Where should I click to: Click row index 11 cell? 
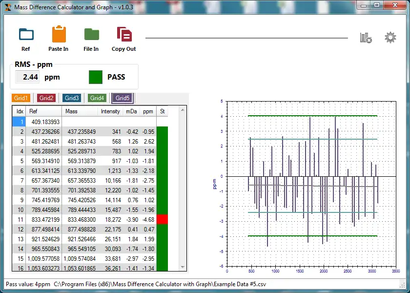(19, 219)
